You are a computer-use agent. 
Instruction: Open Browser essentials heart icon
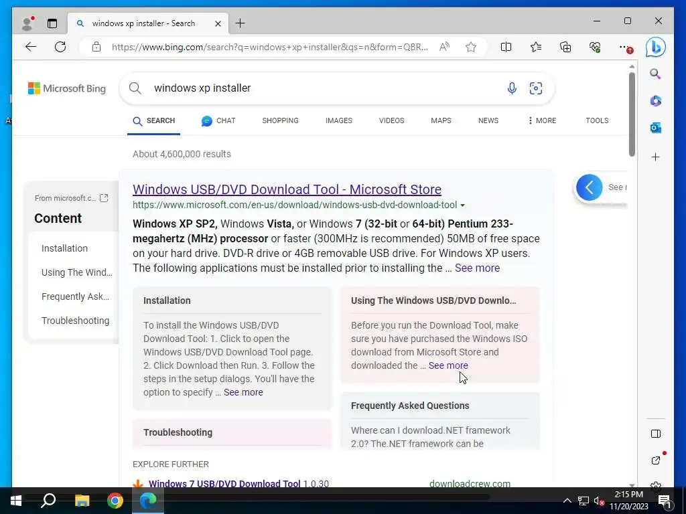pyautogui.click(x=595, y=47)
